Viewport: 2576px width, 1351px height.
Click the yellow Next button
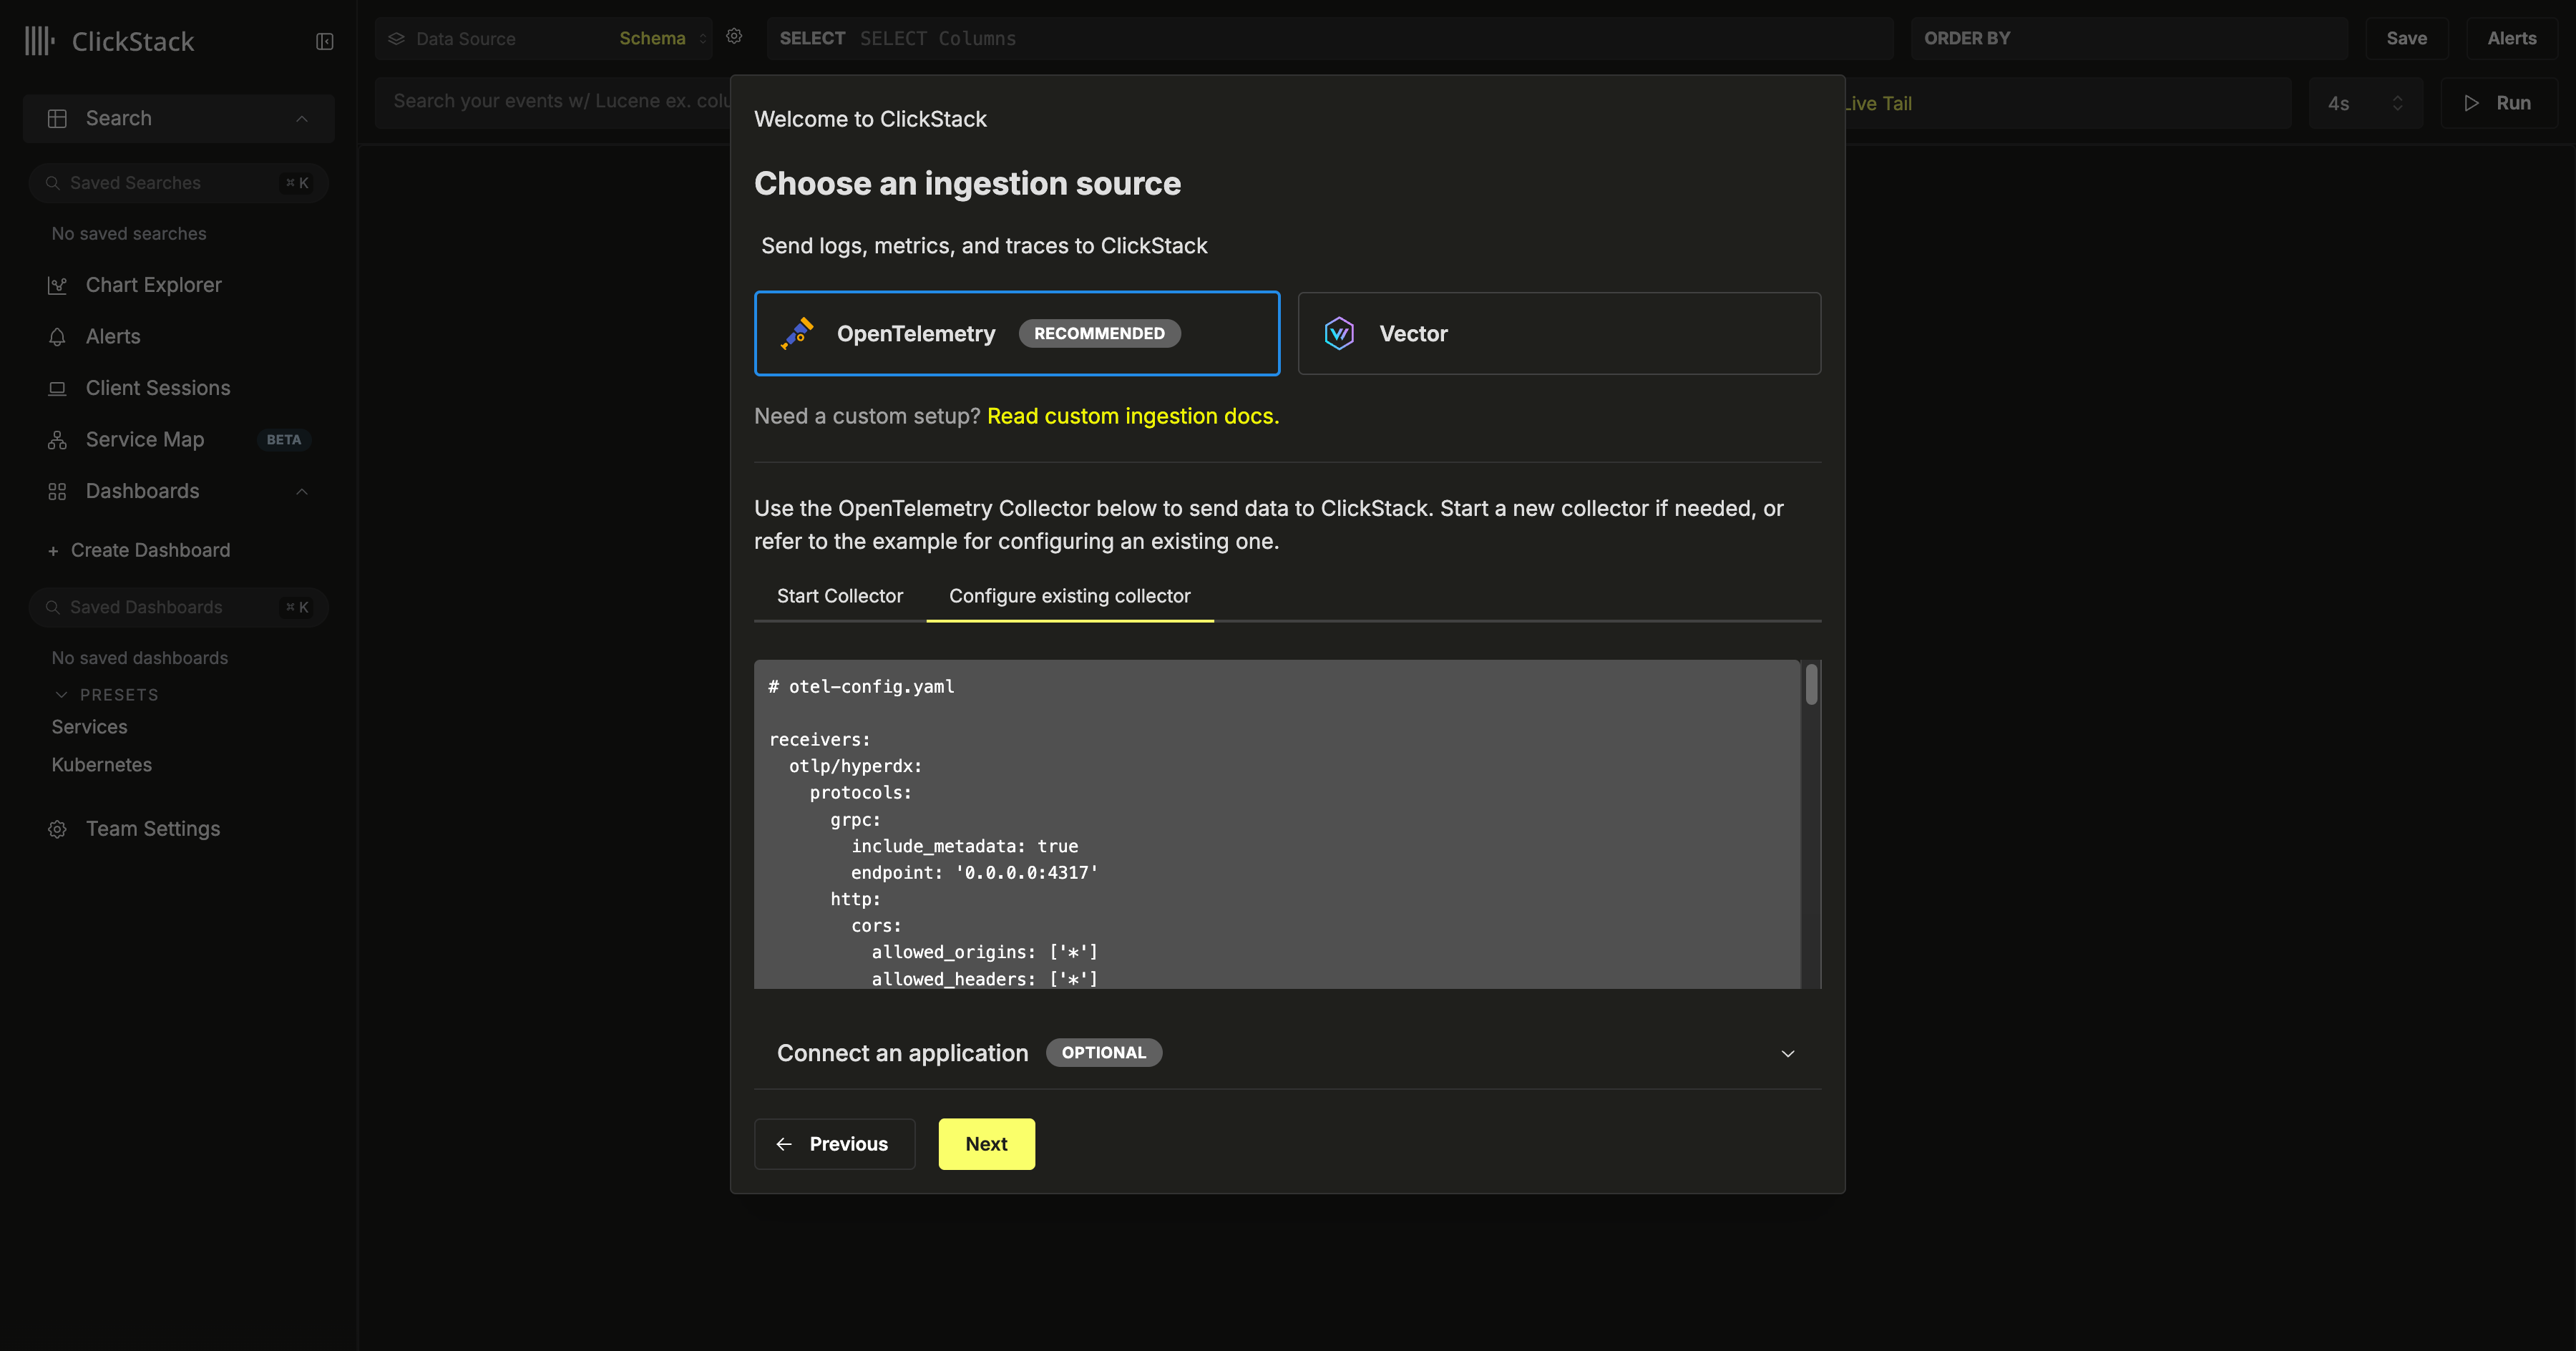coord(985,1143)
